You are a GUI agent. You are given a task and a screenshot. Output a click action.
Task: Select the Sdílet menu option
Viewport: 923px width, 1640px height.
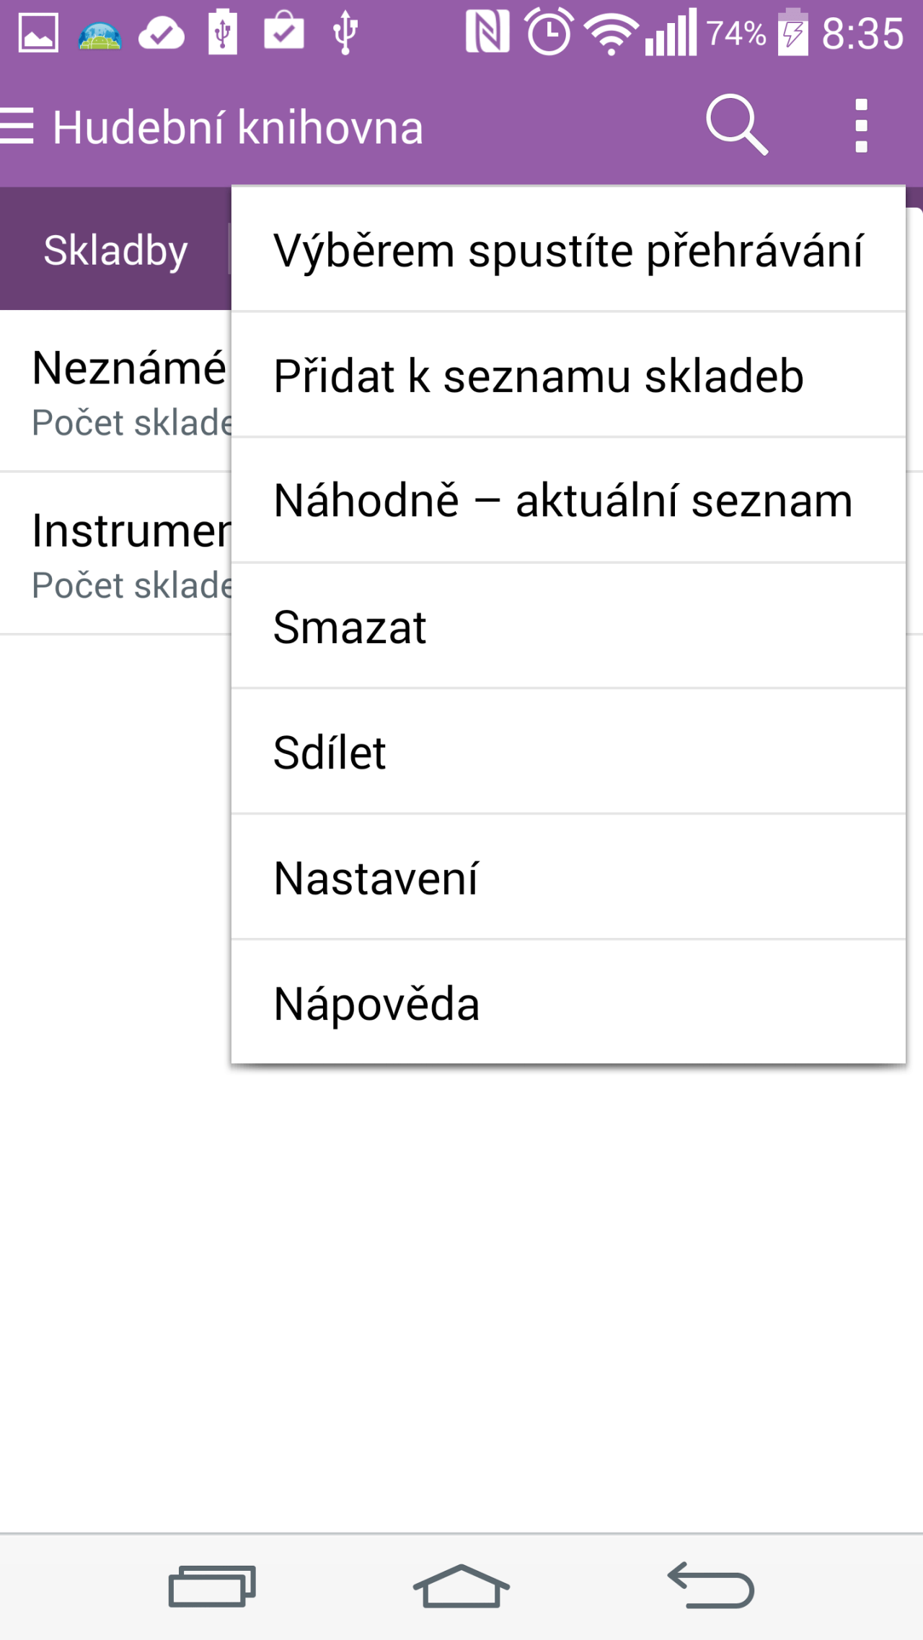pyautogui.click(x=568, y=752)
